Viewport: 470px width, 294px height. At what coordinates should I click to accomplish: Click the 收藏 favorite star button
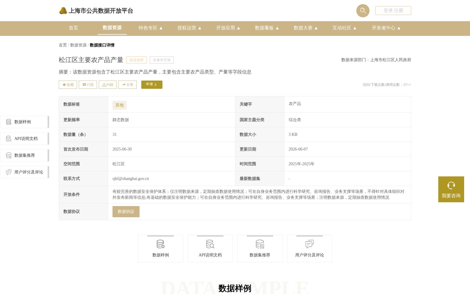pyautogui.click(x=68, y=85)
